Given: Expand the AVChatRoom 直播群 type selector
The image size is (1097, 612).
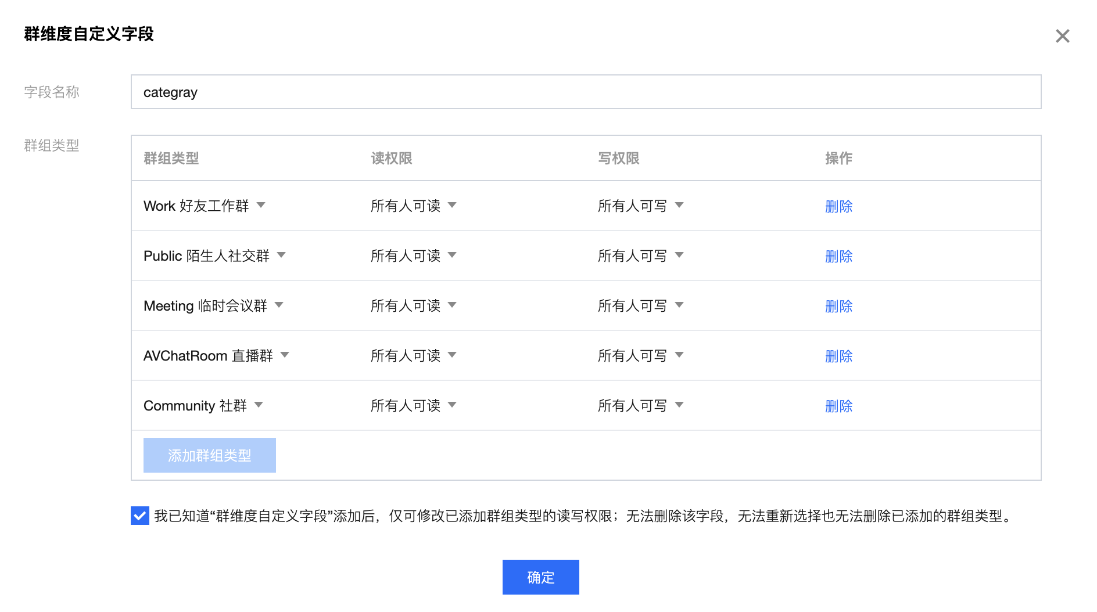Looking at the screenshot, I should coord(216,355).
